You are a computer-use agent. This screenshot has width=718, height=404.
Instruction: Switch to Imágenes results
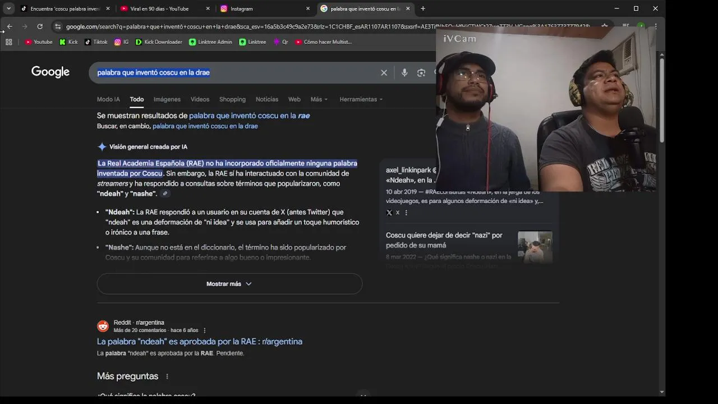tap(167, 99)
